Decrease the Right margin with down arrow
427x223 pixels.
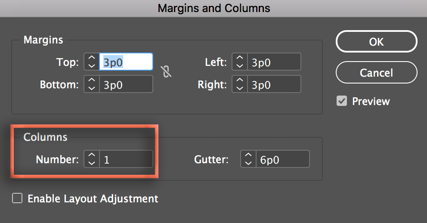pos(239,88)
